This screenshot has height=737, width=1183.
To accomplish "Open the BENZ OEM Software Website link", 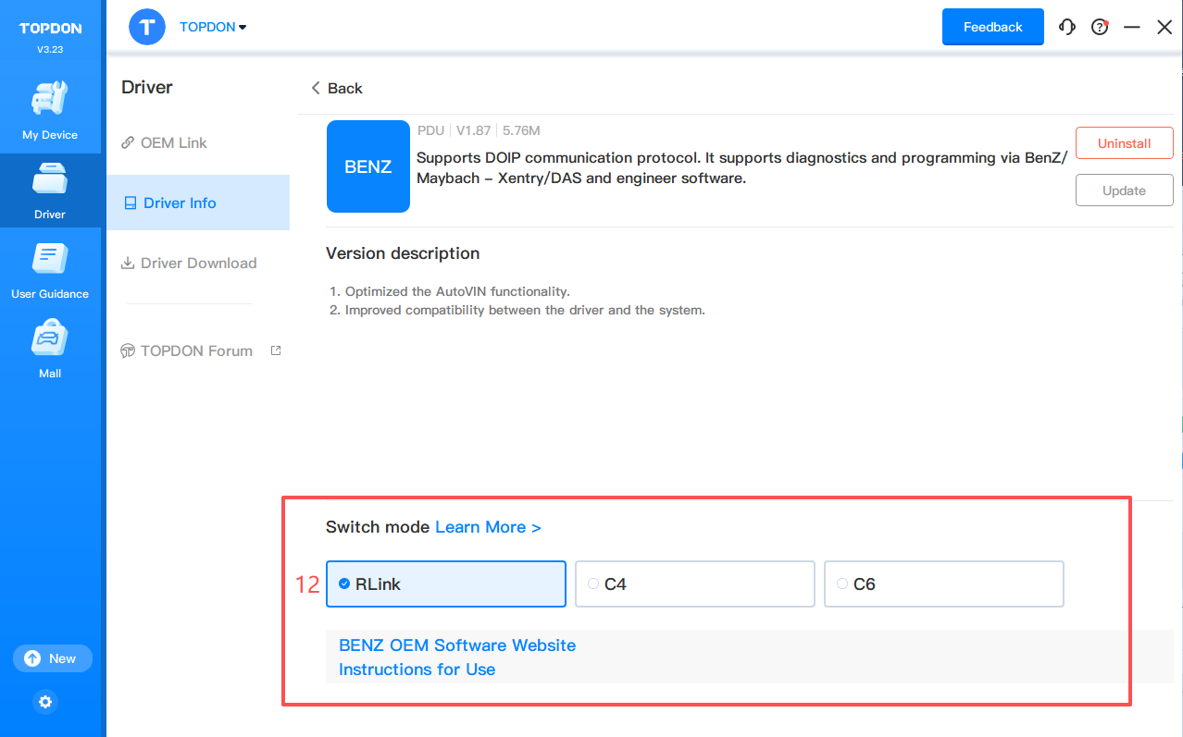I will pos(457,645).
